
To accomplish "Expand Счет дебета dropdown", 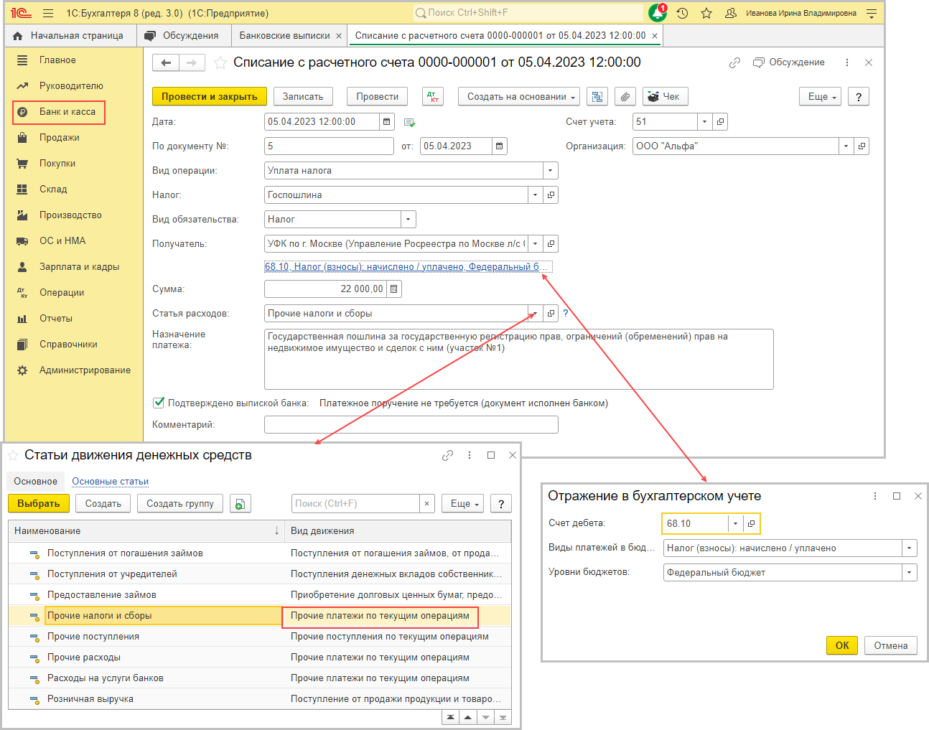I will click(735, 524).
